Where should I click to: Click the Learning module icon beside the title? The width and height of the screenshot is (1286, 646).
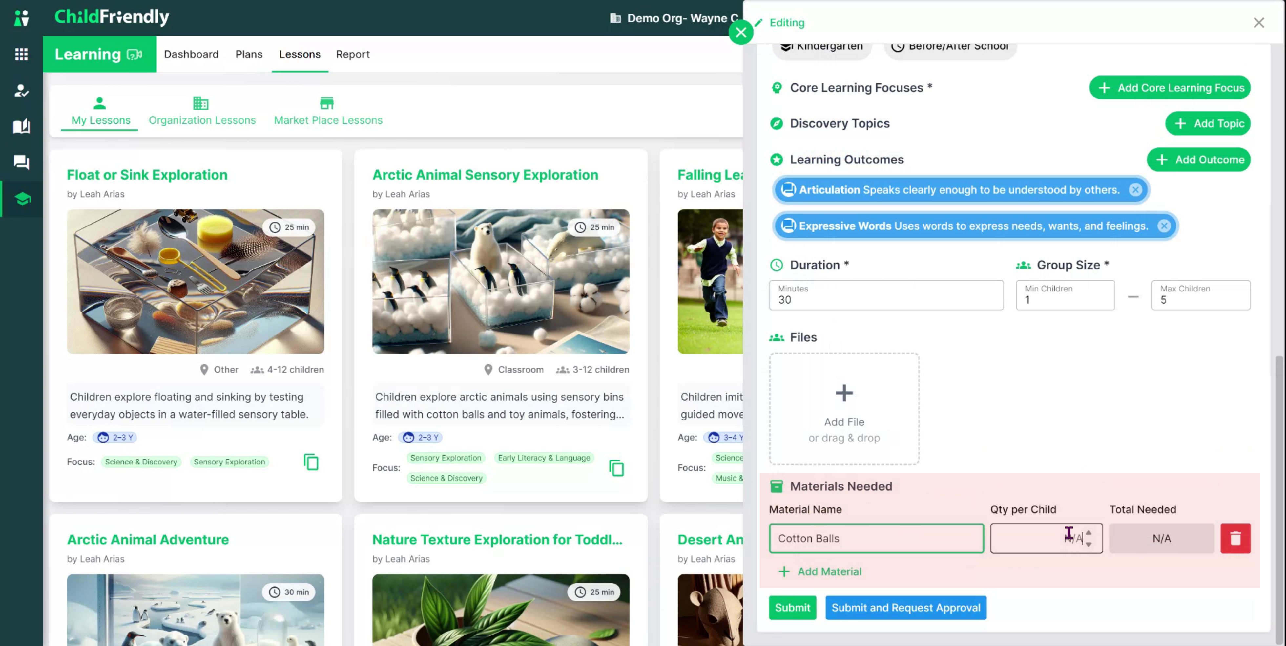point(135,54)
